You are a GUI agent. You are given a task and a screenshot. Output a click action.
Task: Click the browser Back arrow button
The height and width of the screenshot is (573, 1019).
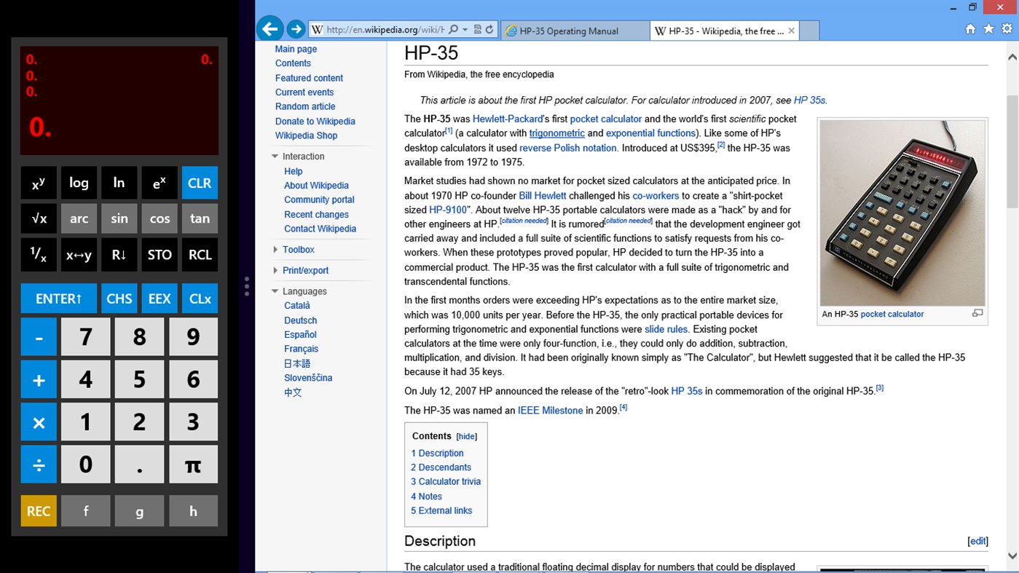pyautogui.click(x=269, y=29)
